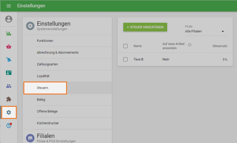Click the info icon beside Auf neue Artikel anwenden
The height and width of the screenshot is (143, 237).
click(190, 45)
